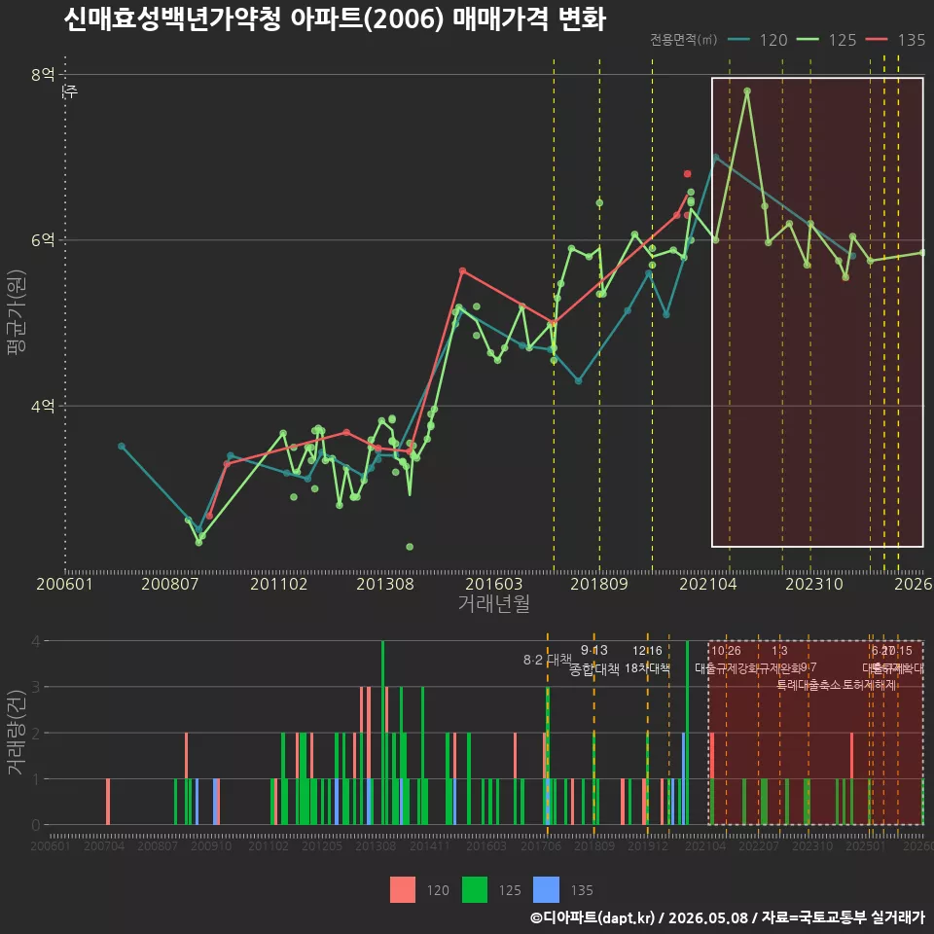Click 202501 tick label on volume chart

tap(866, 845)
